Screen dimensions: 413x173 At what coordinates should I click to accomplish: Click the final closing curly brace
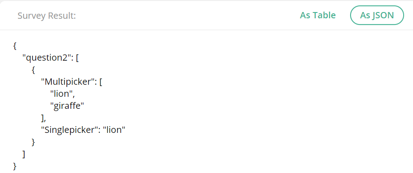point(15,166)
